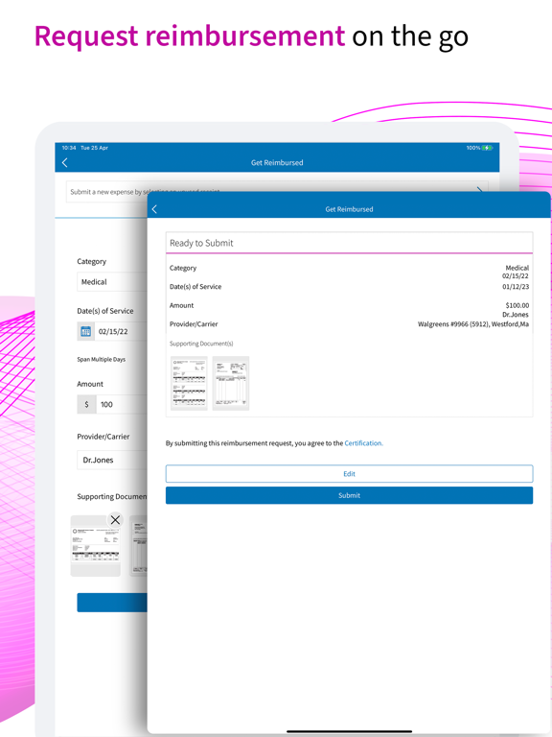This screenshot has height=737, width=552.
Task: Click the 'Ready to Submit' heading
Action: (201, 243)
